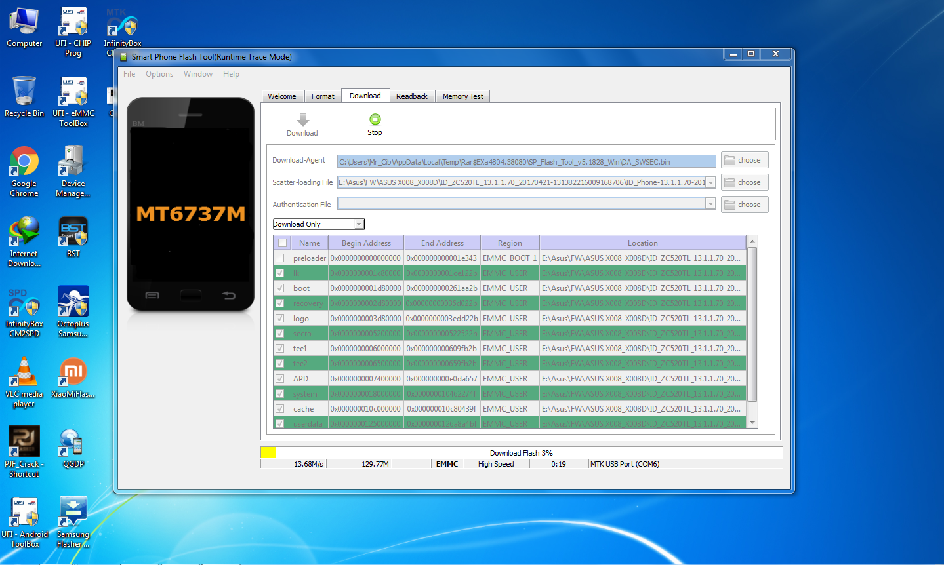Viewport: 944px width, 565px height.
Task: Click the Location column header
Action: coord(642,243)
